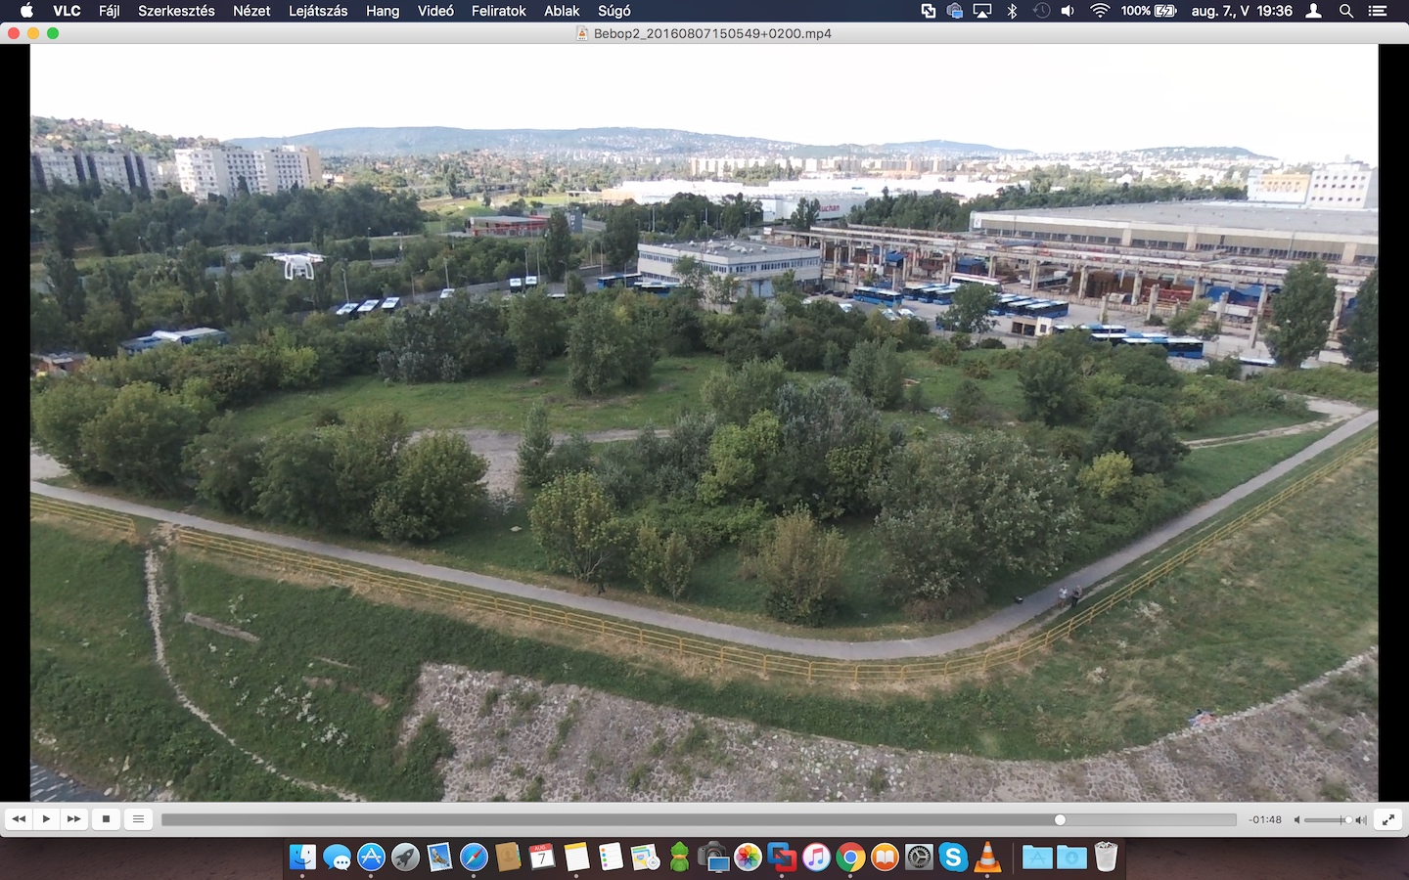Open the Feliratok menu
Viewport: 1409px width, 880px height.
pyautogui.click(x=499, y=11)
